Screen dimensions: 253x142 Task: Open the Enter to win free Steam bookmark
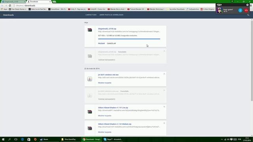pos(37,9)
